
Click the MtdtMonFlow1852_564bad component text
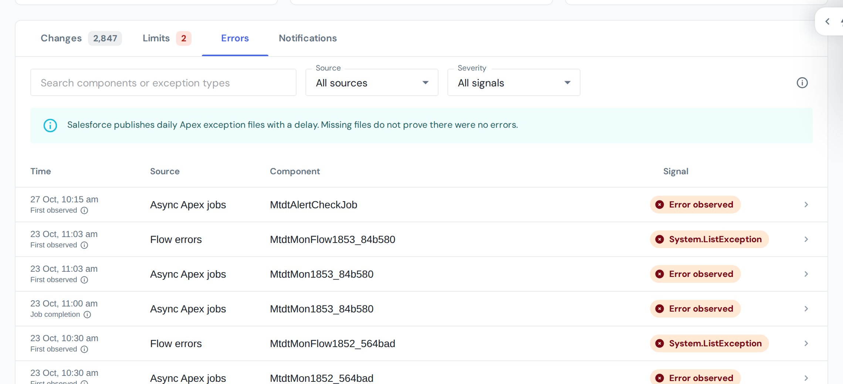click(332, 343)
